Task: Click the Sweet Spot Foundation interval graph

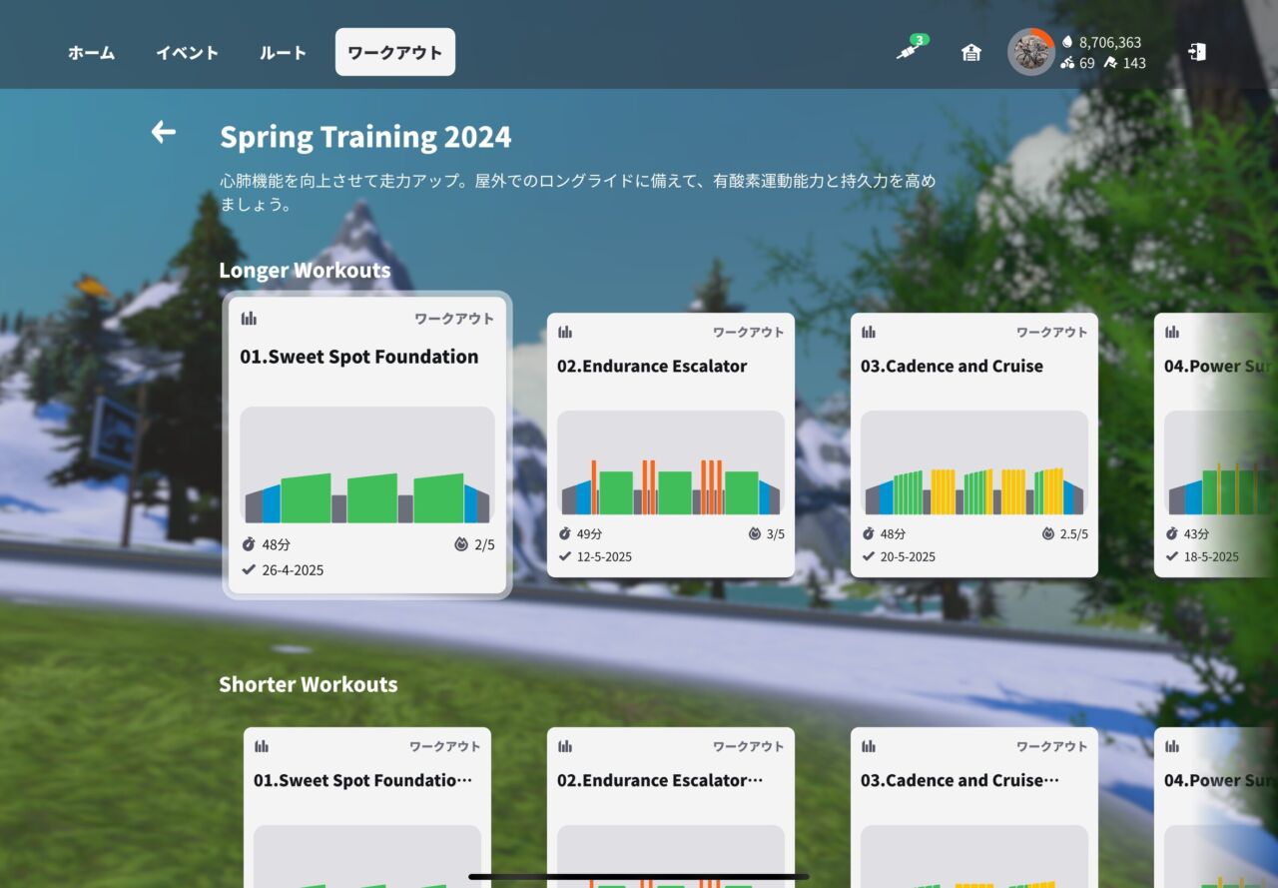Action: pos(367,465)
